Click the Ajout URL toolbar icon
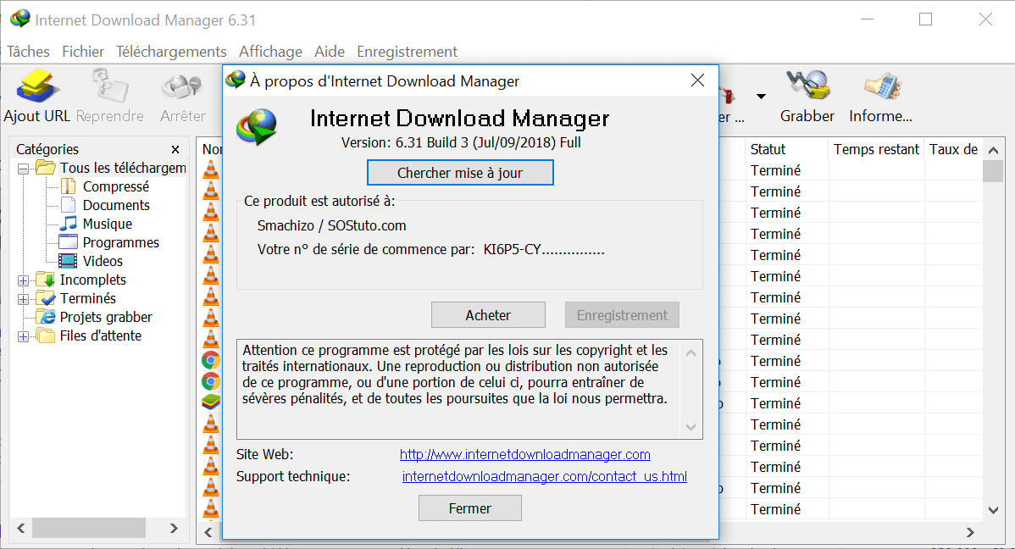 37,86
